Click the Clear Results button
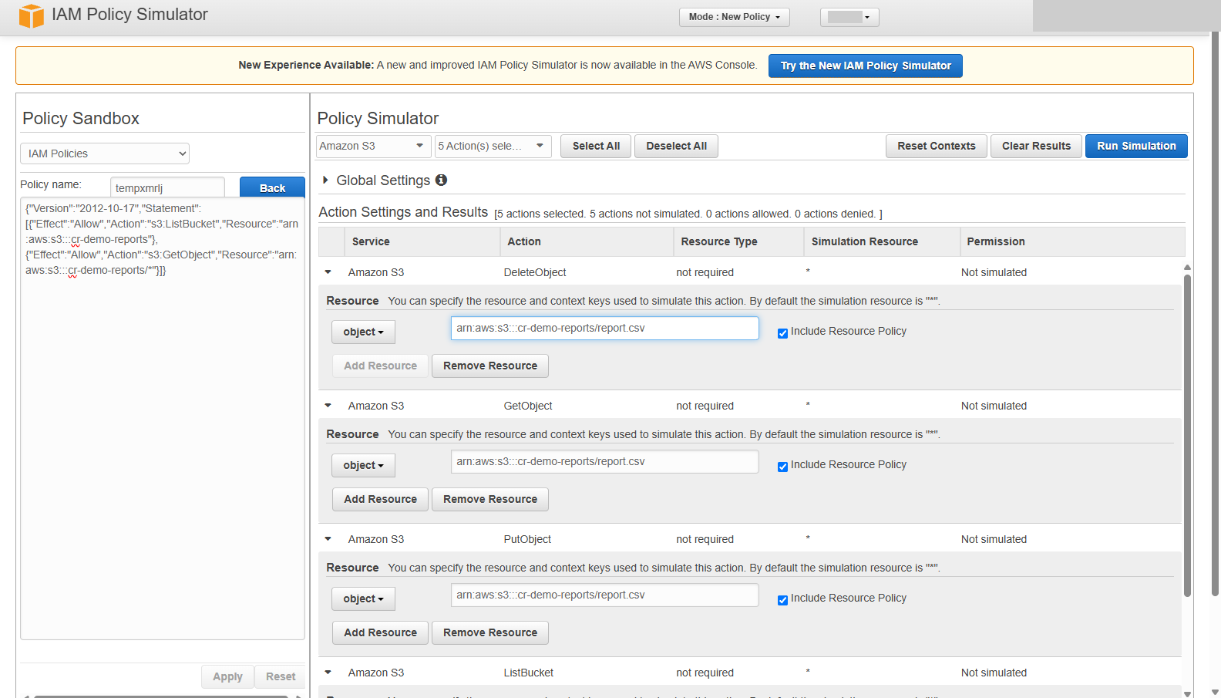The image size is (1221, 698). coord(1036,146)
